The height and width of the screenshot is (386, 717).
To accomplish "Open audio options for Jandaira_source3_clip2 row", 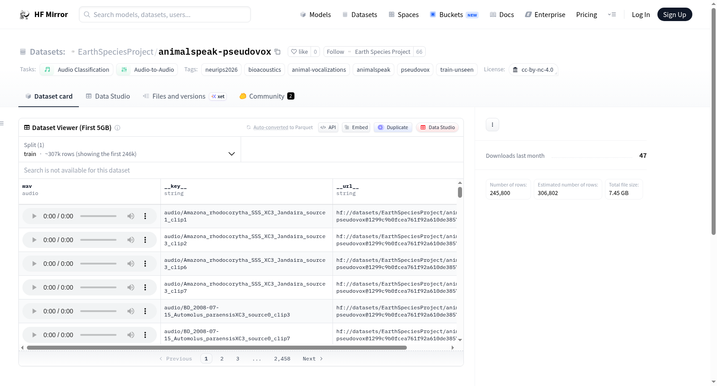I will click(x=145, y=240).
